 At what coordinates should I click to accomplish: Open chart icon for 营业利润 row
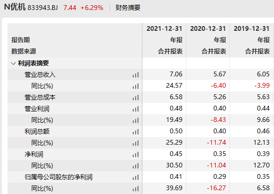136,109
